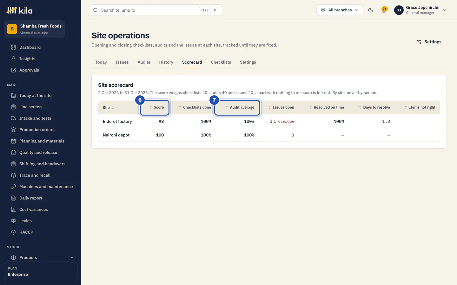Open the All branches dropdown
457x285 pixels.
[x=340, y=10]
